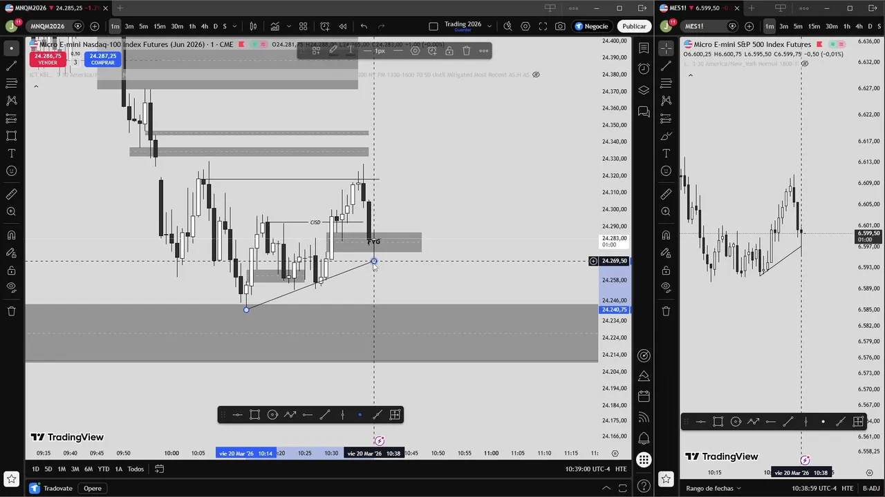Toggle the HTE session button in MNQ chart
Image resolution: width=885 pixels, height=497 pixels.
pyautogui.click(x=621, y=469)
